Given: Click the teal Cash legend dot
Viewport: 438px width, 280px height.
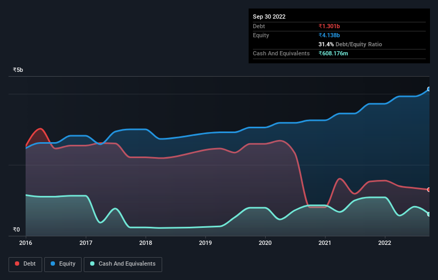Looking at the screenshot, I should click(x=92, y=263).
